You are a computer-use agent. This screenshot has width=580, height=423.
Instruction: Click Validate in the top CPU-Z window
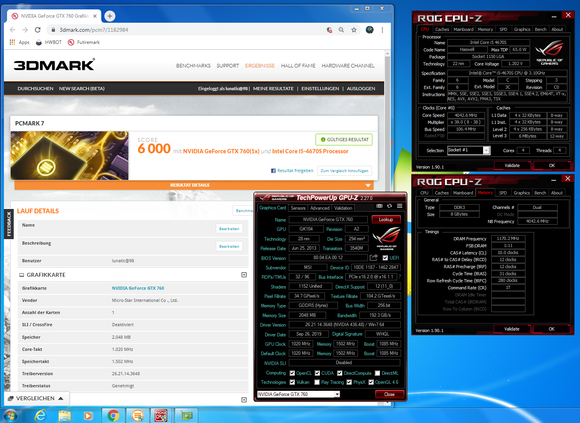(x=512, y=165)
